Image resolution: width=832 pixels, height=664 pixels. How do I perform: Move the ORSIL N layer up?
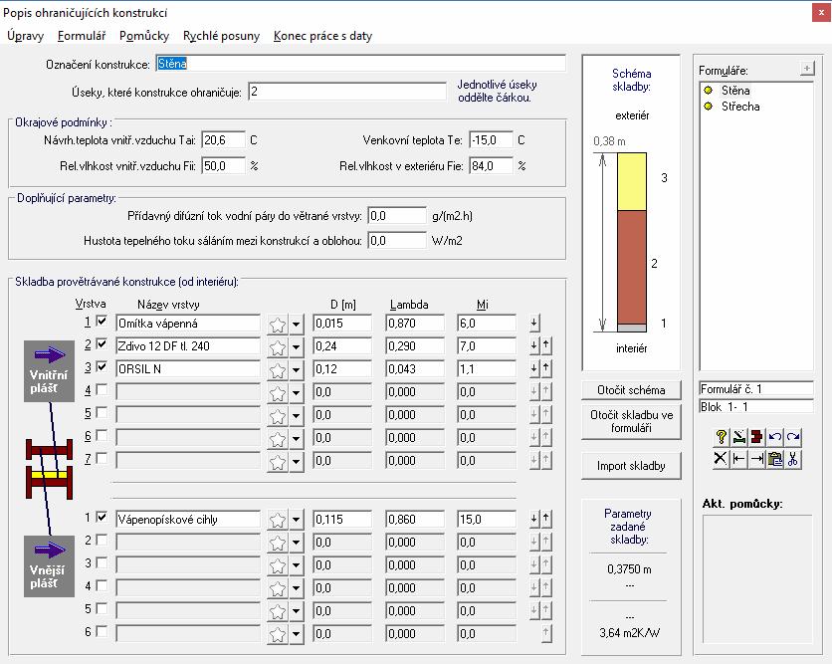[x=546, y=367]
